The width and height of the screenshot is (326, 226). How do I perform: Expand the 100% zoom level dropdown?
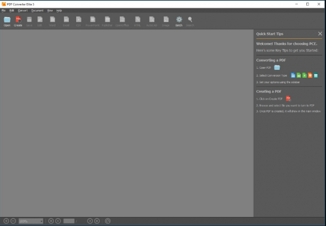(31, 221)
